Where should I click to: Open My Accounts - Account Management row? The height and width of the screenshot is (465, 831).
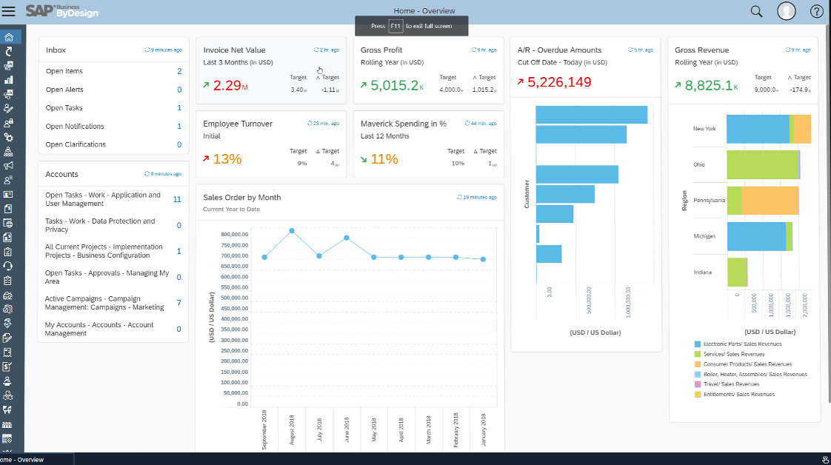point(113,329)
